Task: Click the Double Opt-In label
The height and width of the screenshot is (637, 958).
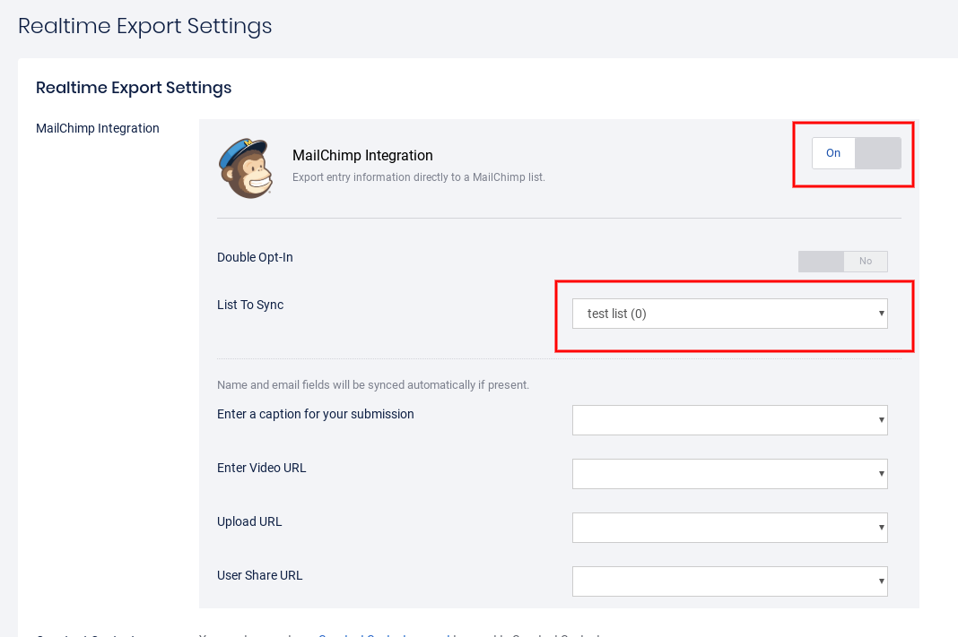Action: [255, 257]
